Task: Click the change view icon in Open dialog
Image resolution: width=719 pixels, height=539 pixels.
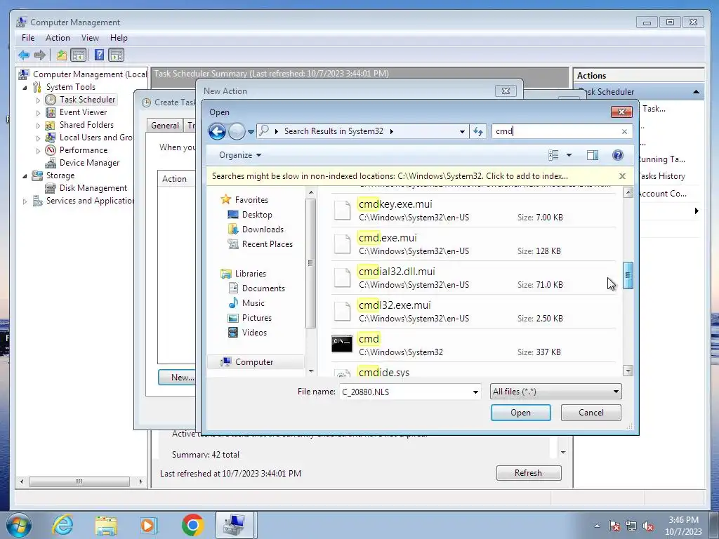Action: pos(553,155)
